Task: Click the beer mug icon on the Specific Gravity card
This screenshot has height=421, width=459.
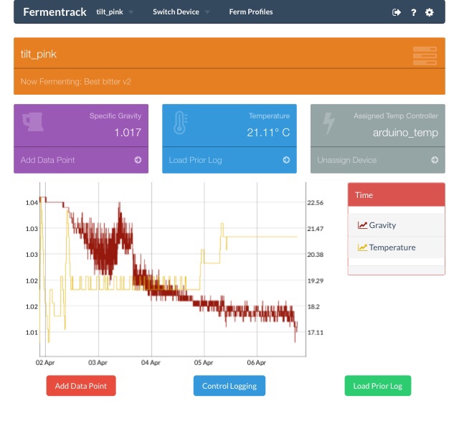Action: click(33, 122)
